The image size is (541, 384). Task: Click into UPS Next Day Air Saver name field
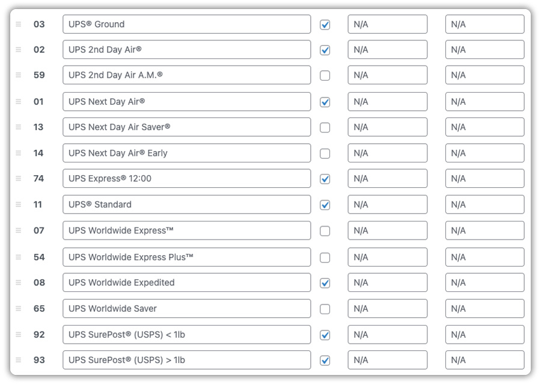[x=187, y=127]
